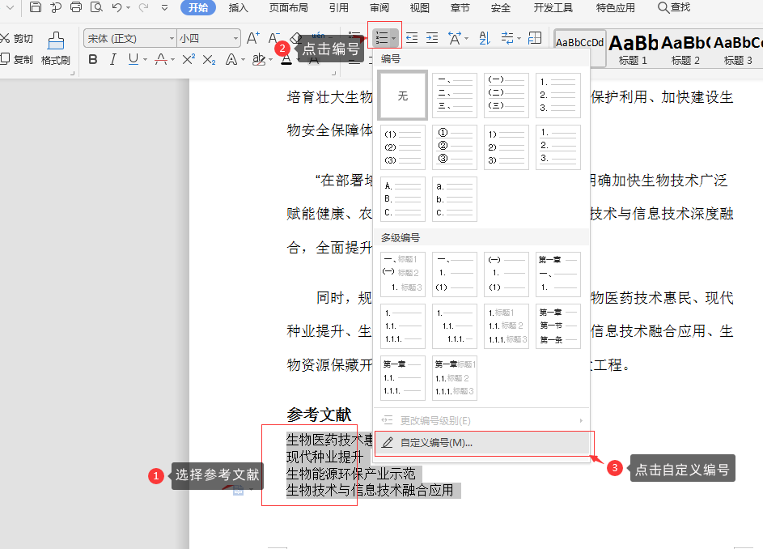The image size is (763, 549).
Task: Click the decrease indent icon
Action: [x=412, y=38]
